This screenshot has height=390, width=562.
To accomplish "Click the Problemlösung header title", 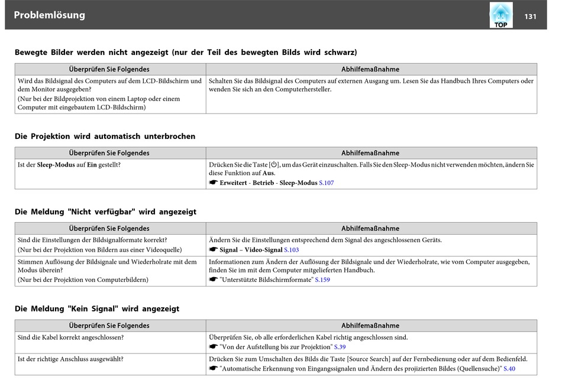I will (50, 15).
